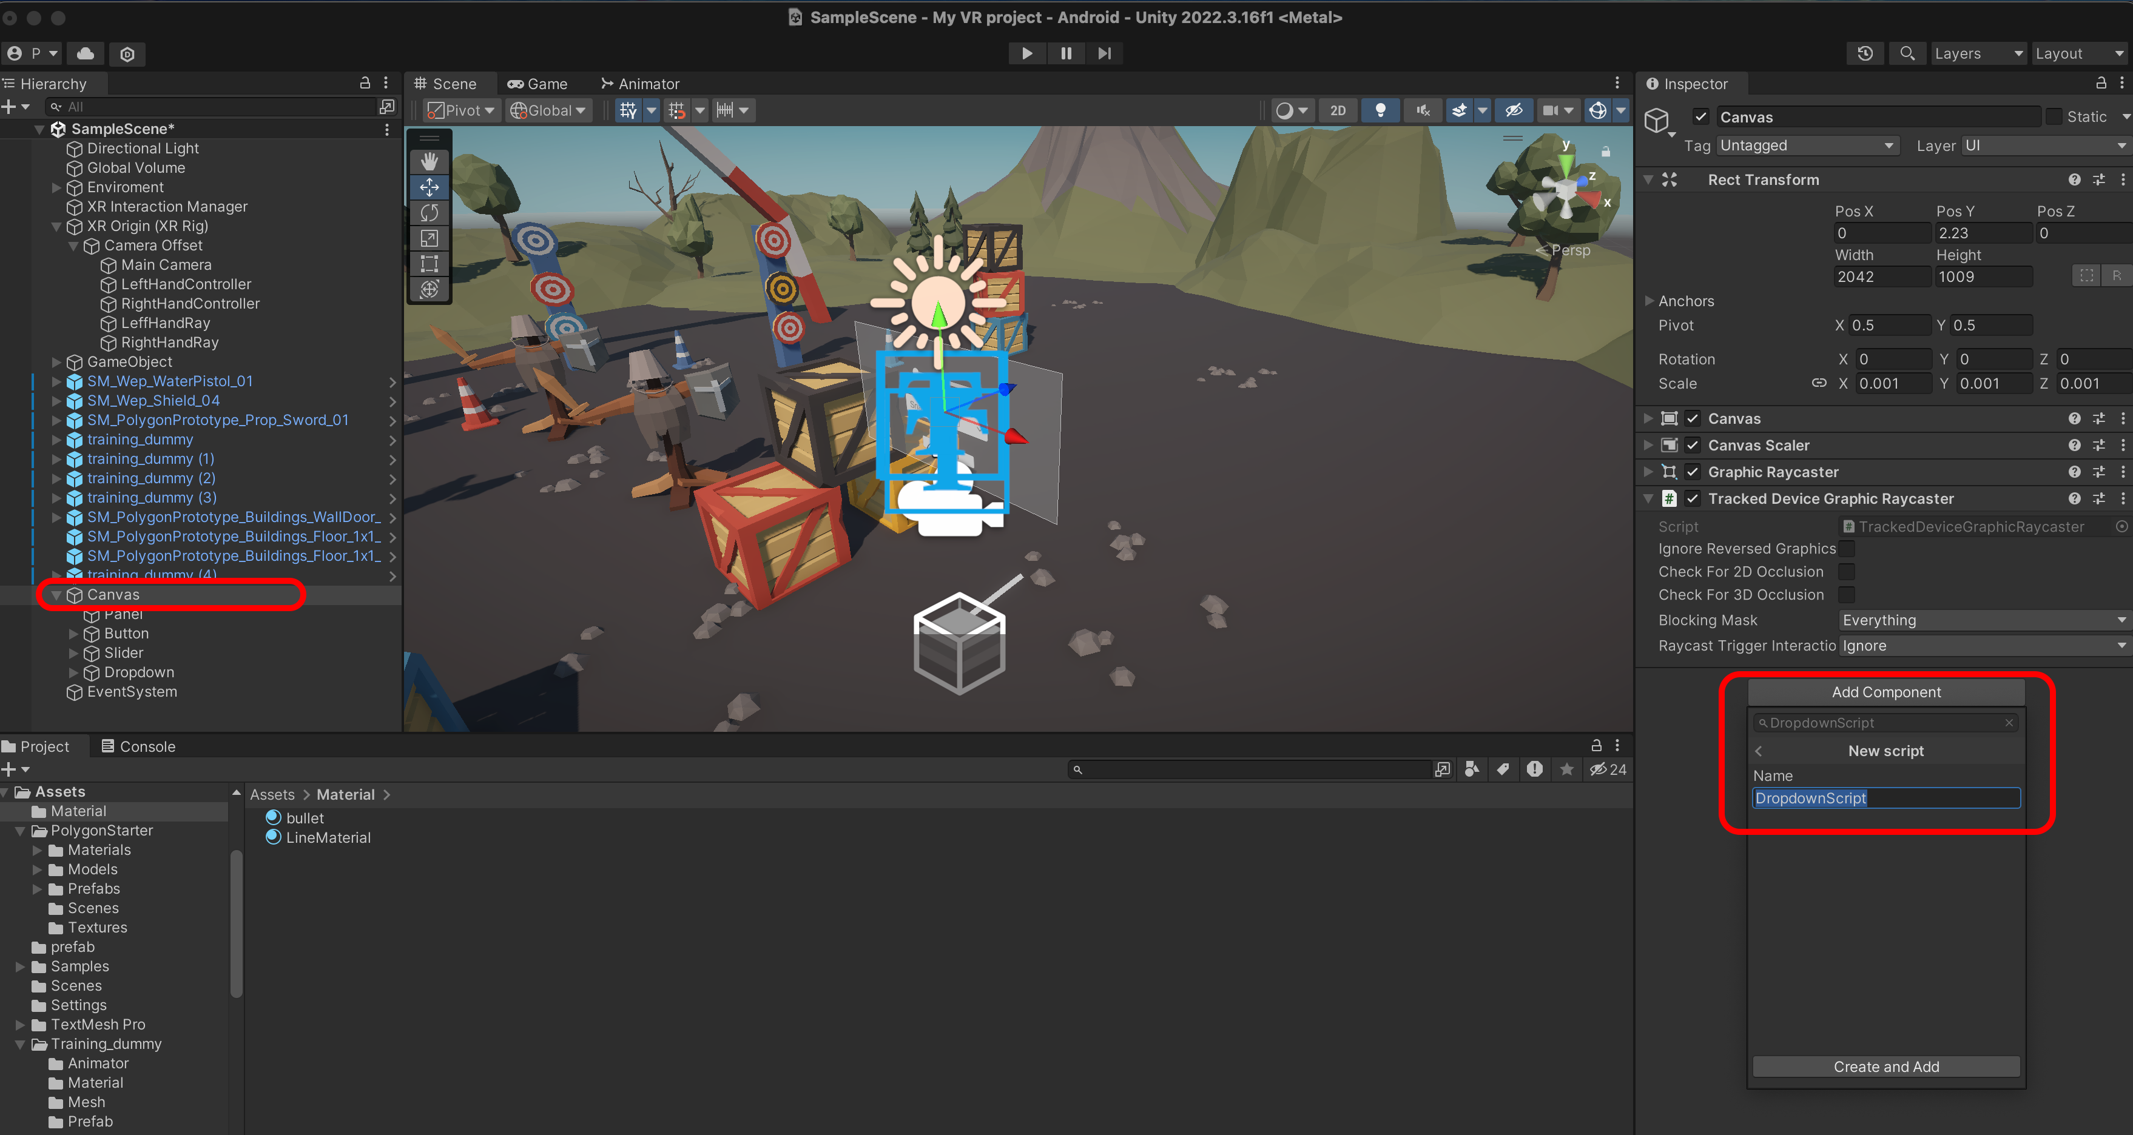
Task: Open the undo history icon
Action: tap(1865, 53)
